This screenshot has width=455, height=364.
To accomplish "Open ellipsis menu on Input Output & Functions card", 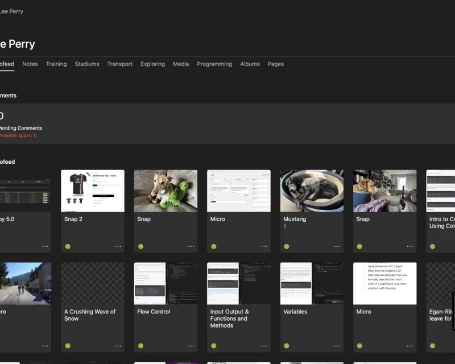I will tap(264, 346).
